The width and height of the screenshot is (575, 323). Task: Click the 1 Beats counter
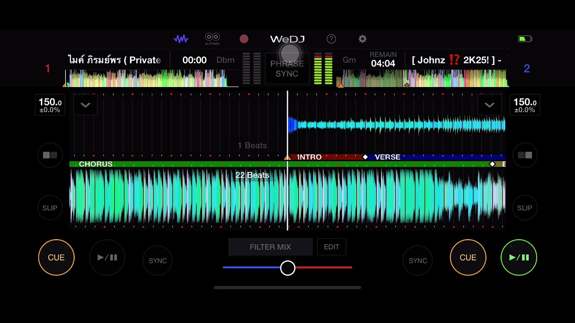pos(252,145)
